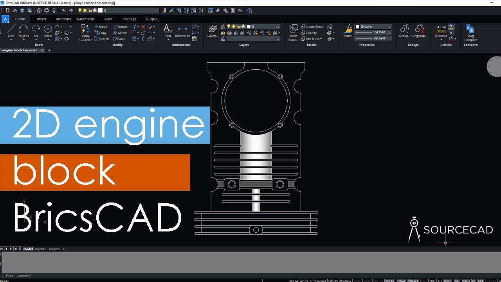Toggle DUCS in the status bar
This screenshot has width=501, height=282.
tap(447, 280)
